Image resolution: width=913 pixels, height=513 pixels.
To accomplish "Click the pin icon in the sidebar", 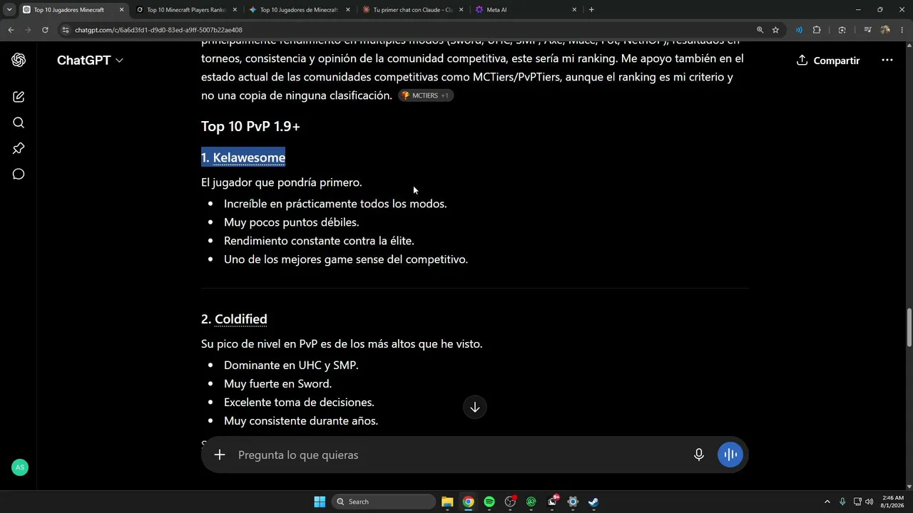I will pyautogui.click(x=19, y=148).
